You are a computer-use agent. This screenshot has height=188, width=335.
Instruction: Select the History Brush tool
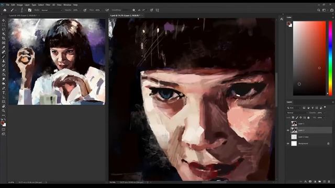[4, 65]
